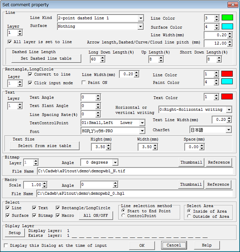The width and height of the screenshot is (240, 252).
Task: Click the text Space (mm) stepper
Action: pyautogui.click(x=202, y=147)
